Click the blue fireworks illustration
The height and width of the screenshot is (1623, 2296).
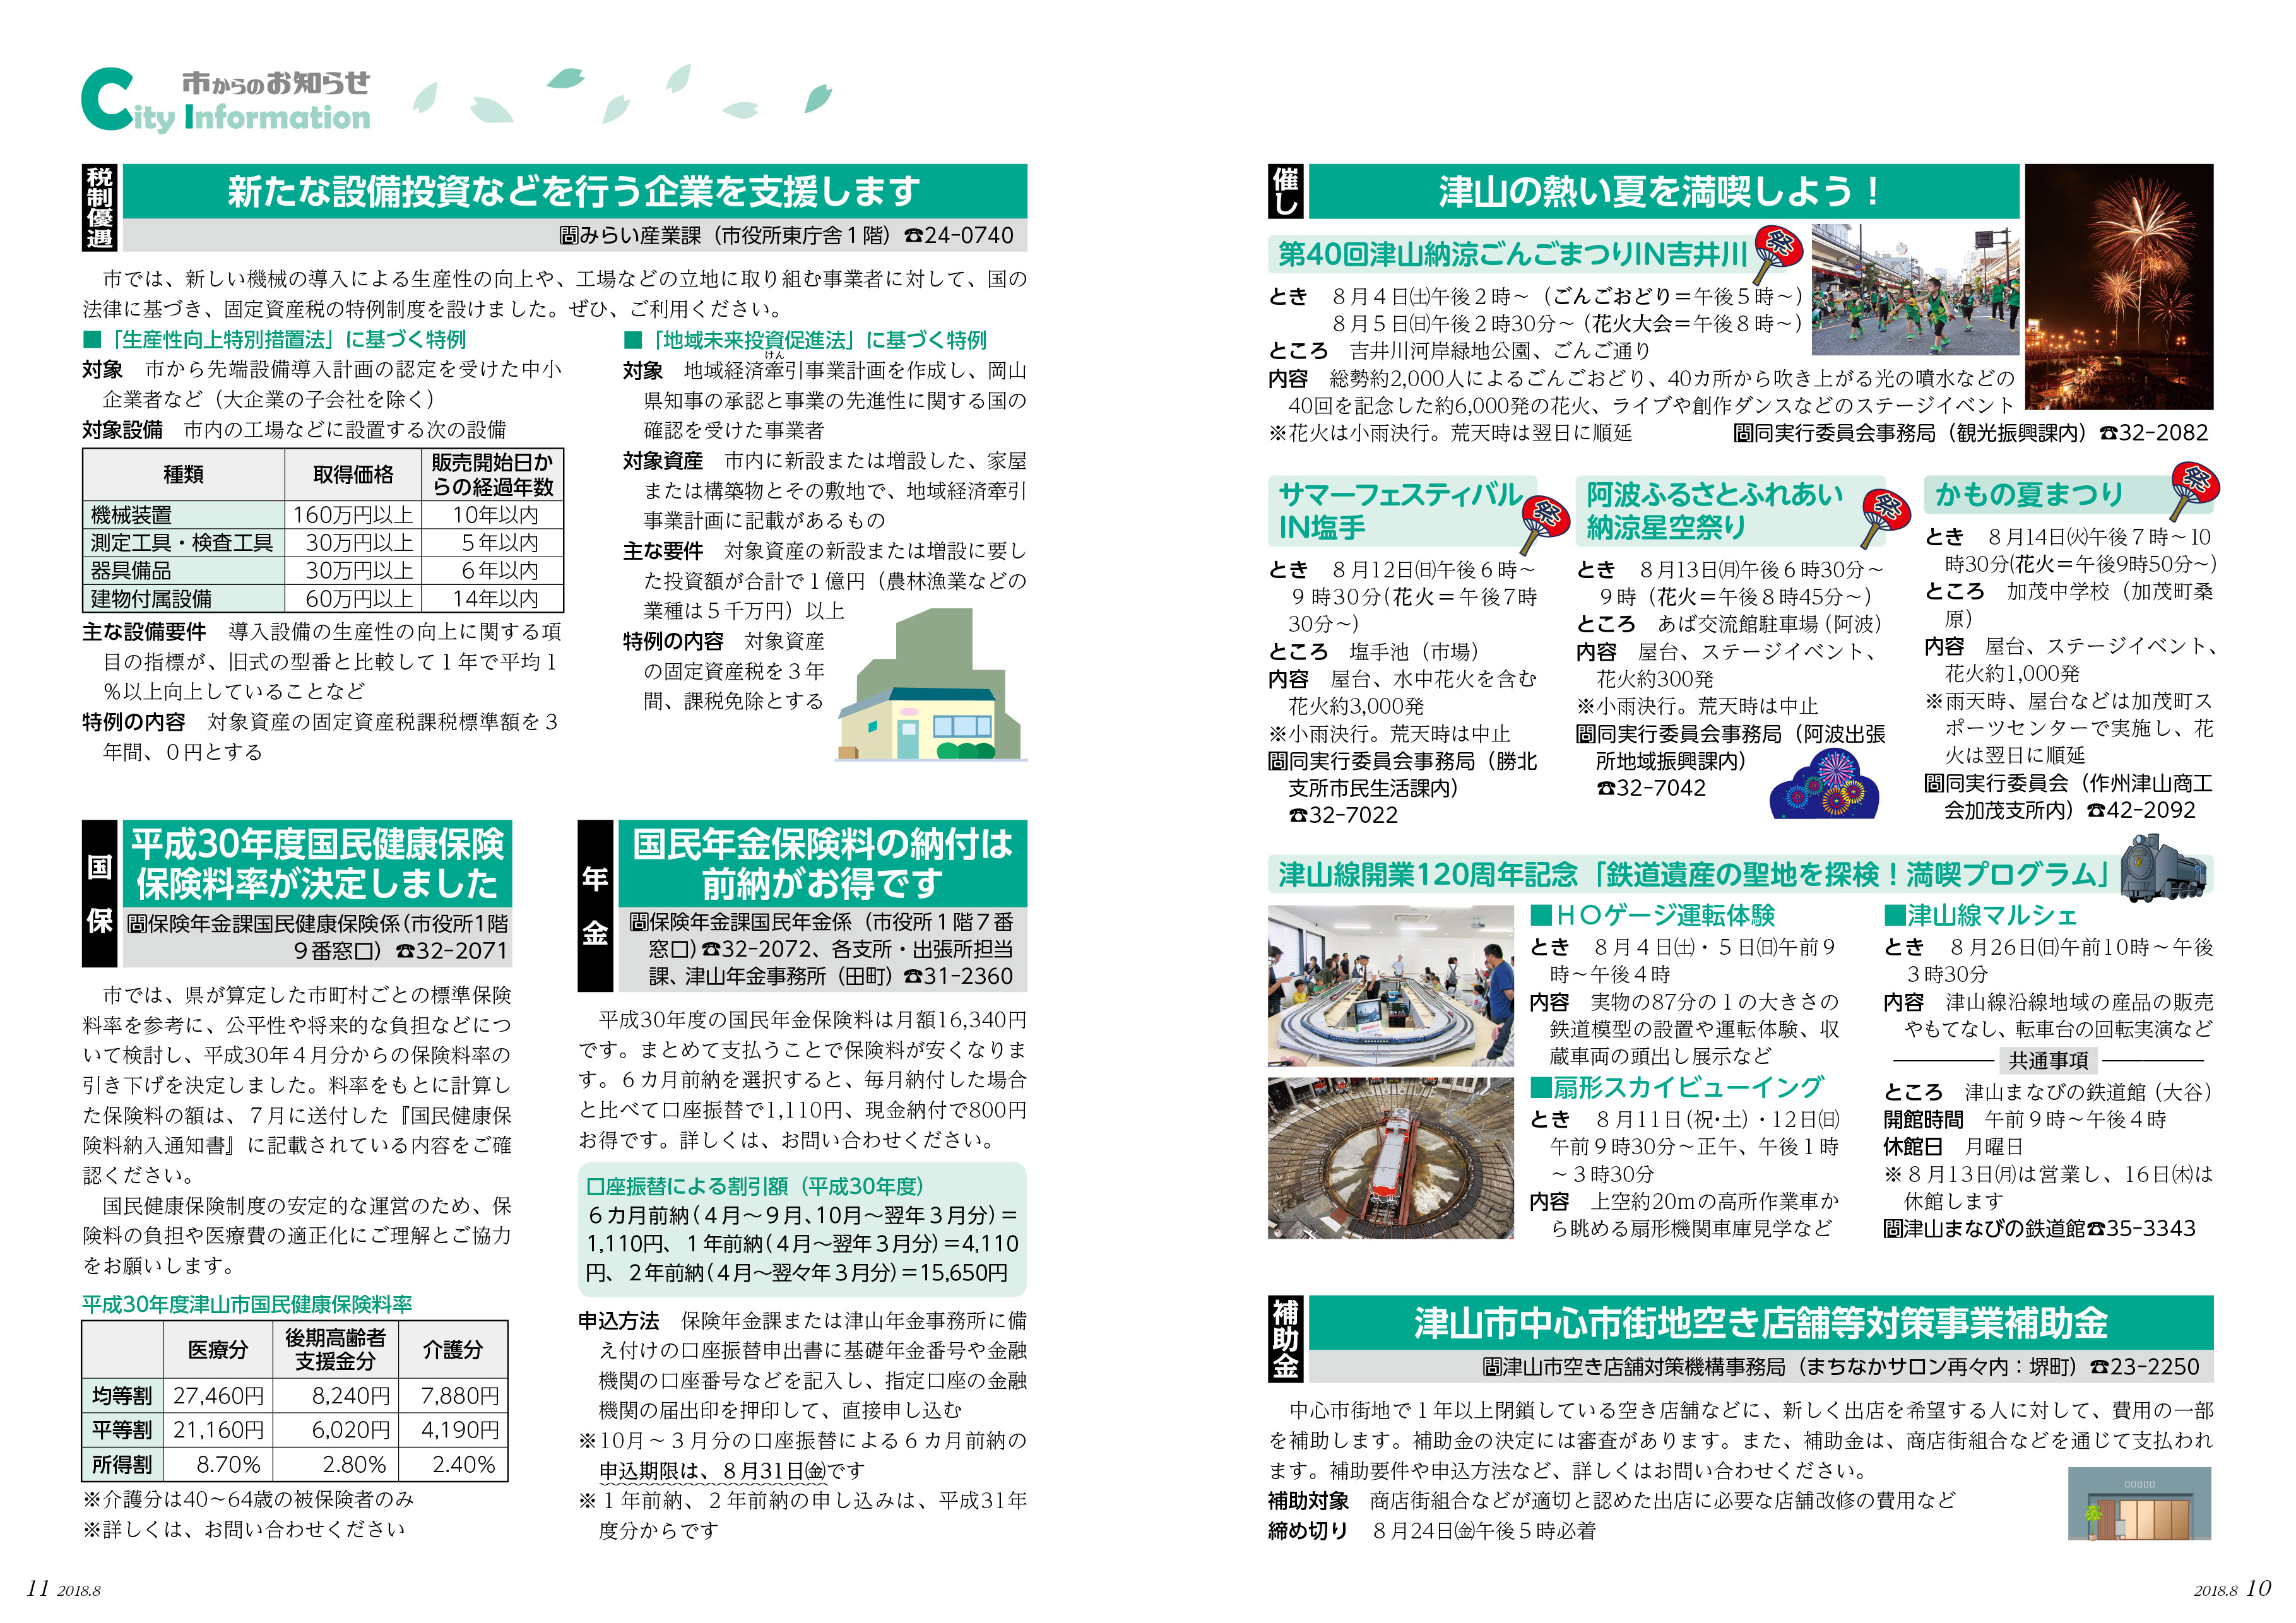(x=1824, y=784)
